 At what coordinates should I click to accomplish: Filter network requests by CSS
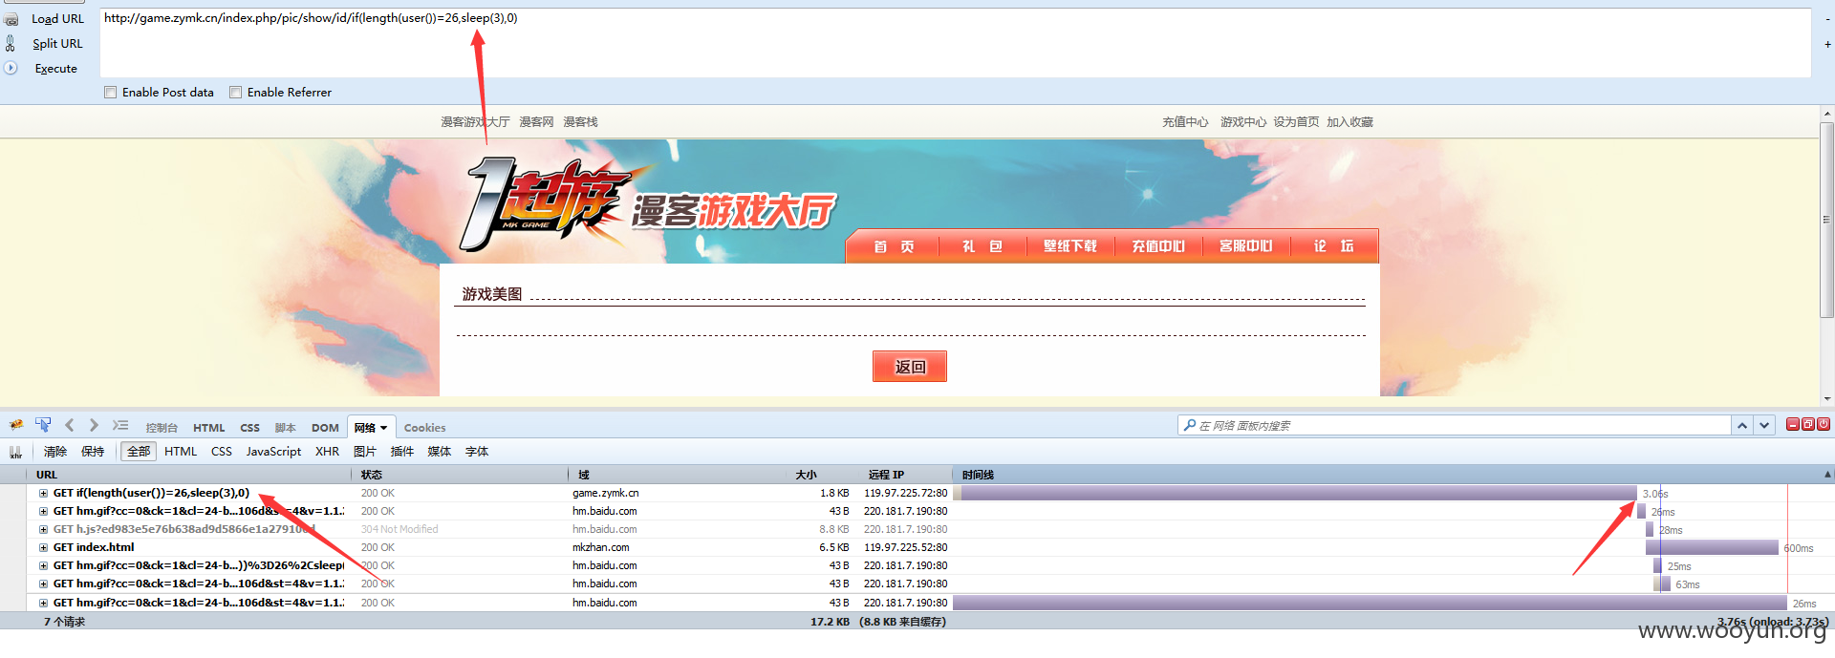pos(222,452)
